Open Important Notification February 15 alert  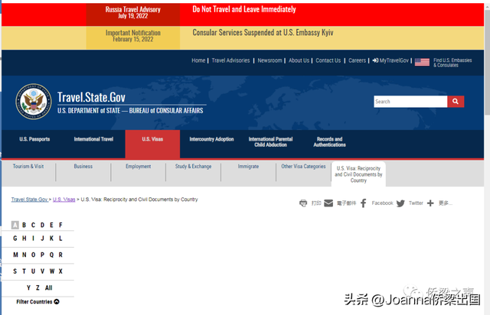132,36
